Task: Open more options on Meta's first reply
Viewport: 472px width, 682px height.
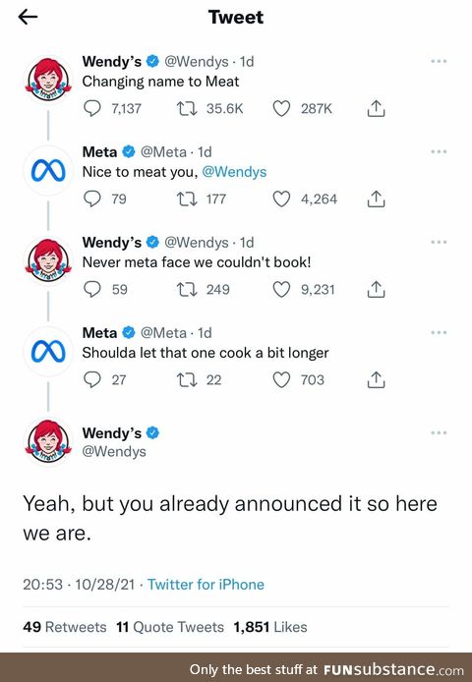Action: coord(439,151)
